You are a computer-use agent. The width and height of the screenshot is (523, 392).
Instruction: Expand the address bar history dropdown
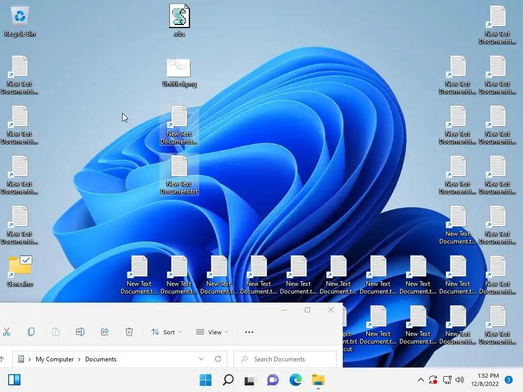pyautogui.click(x=201, y=359)
